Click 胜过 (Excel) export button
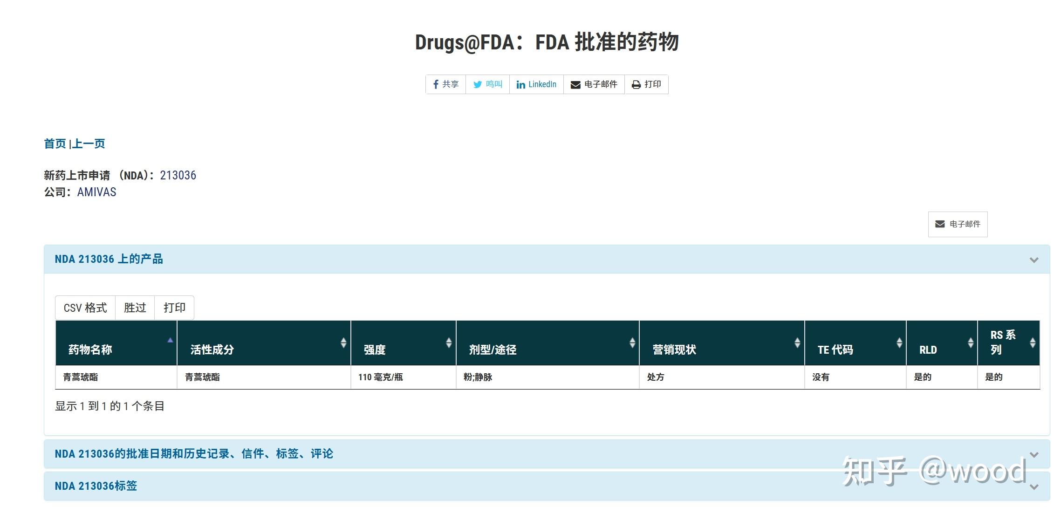Image resolution: width=1054 pixels, height=514 pixels. tap(135, 308)
